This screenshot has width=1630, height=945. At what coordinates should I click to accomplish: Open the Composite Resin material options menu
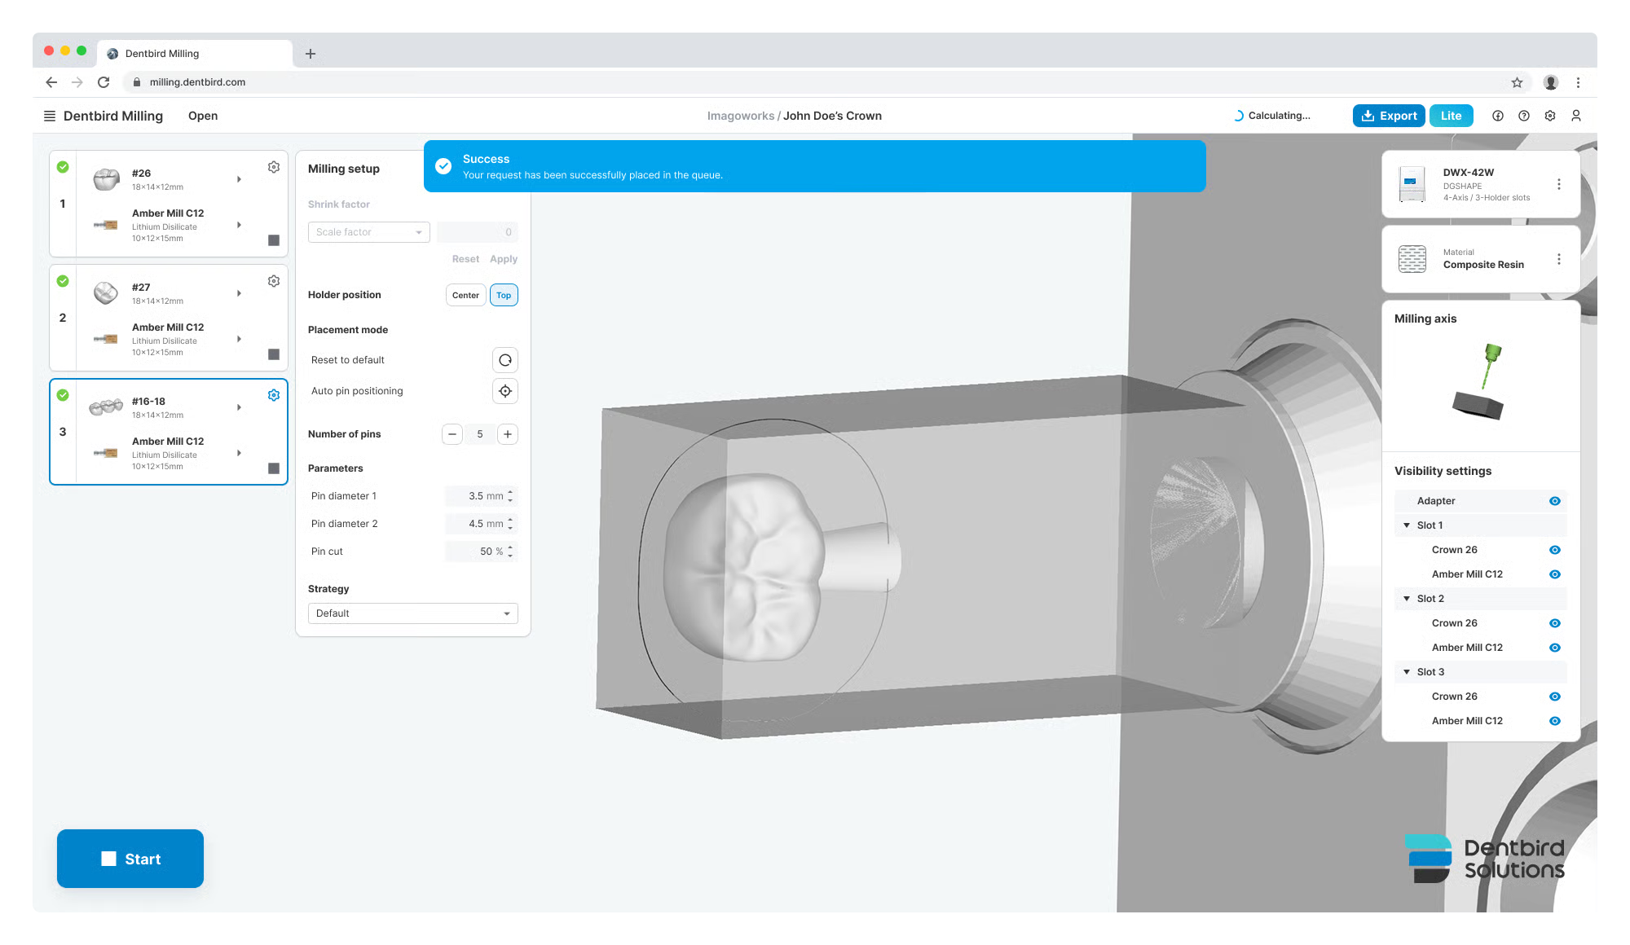(1559, 259)
